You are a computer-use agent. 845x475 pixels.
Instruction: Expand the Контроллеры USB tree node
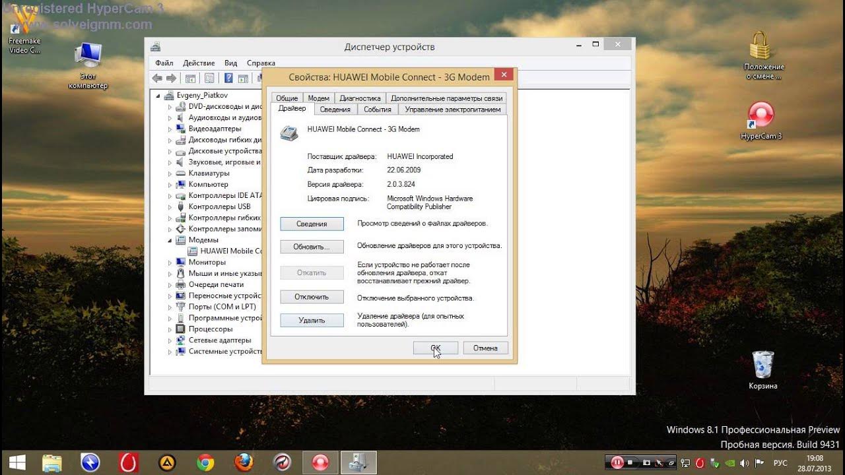tap(170, 207)
